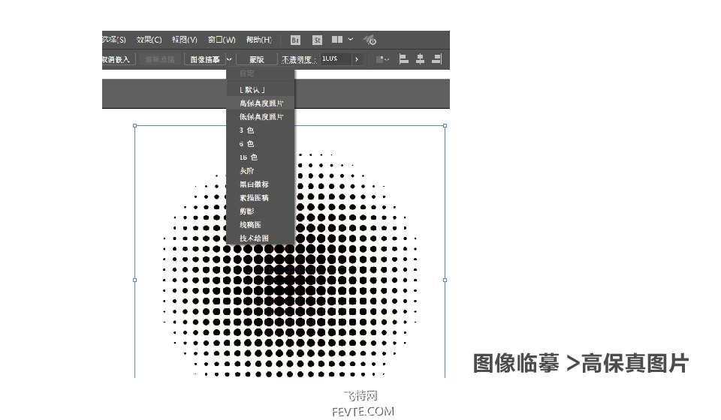Expand the 图像描摹 preset dropdown arrow

tap(229, 59)
